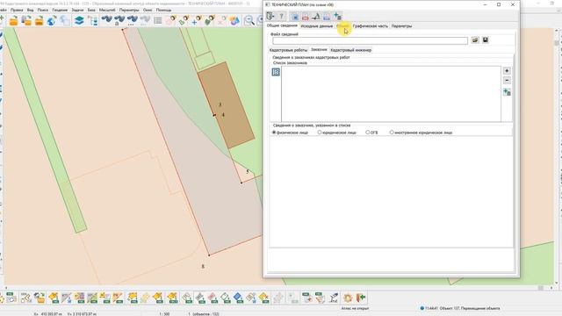Switch to the dialog's Параметры tab

click(401, 26)
